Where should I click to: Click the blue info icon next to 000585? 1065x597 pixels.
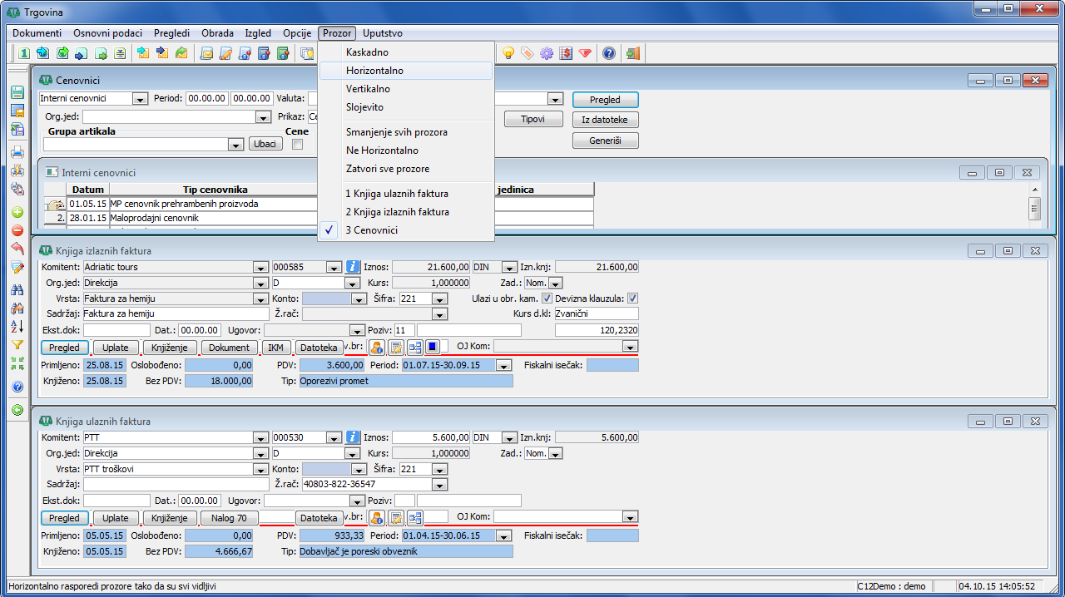pos(353,267)
